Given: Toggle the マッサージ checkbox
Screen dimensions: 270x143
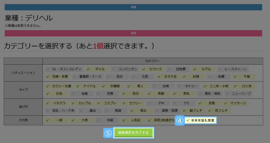Looking at the screenshot, I should pyautogui.click(x=235, y=103).
